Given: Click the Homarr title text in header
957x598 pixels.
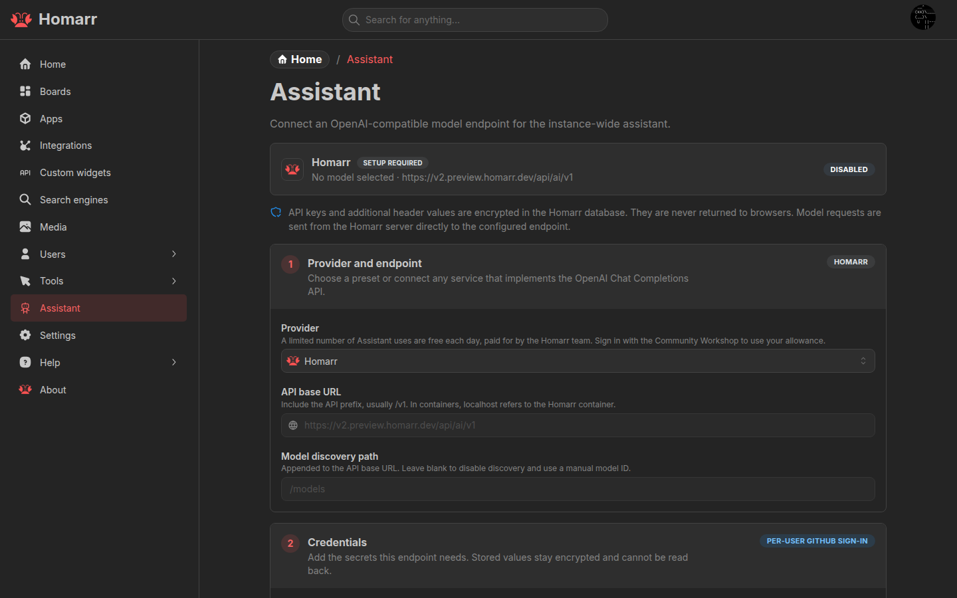Looking at the screenshot, I should (x=68, y=19).
